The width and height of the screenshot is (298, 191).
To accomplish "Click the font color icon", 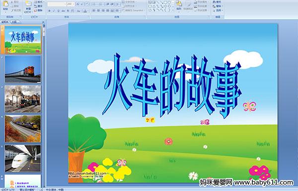I will 85,11.
